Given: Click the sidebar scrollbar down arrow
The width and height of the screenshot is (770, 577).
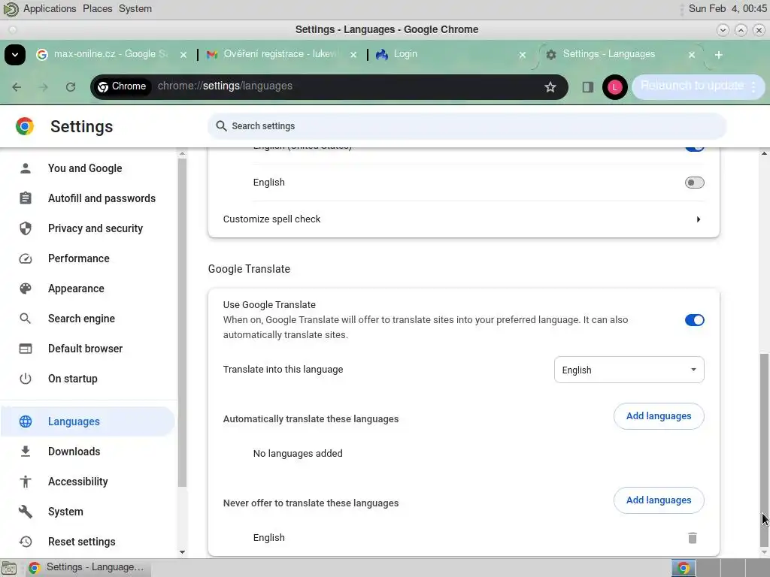Looking at the screenshot, I should click(x=182, y=552).
